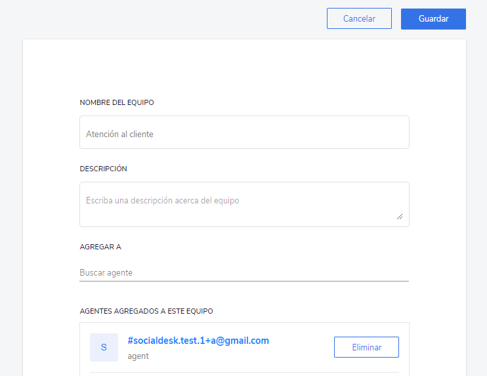
Task: Click the divider line below the agent entry
Action: coord(244,372)
